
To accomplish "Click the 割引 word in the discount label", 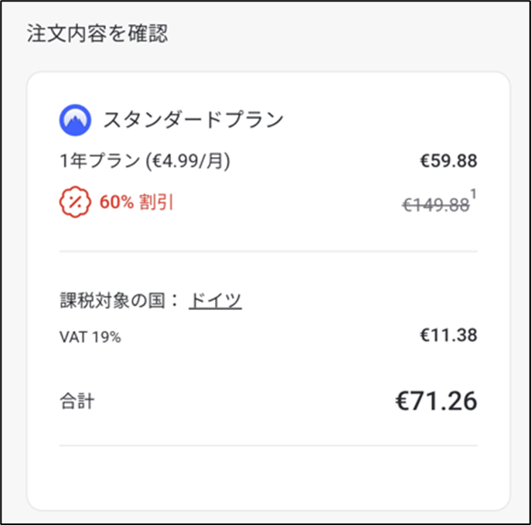I will pyautogui.click(x=158, y=203).
